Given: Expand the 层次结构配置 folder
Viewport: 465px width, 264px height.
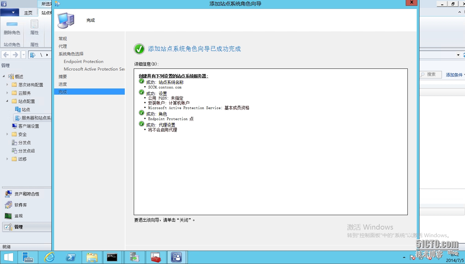Looking at the screenshot, I should [x=7, y=85].
